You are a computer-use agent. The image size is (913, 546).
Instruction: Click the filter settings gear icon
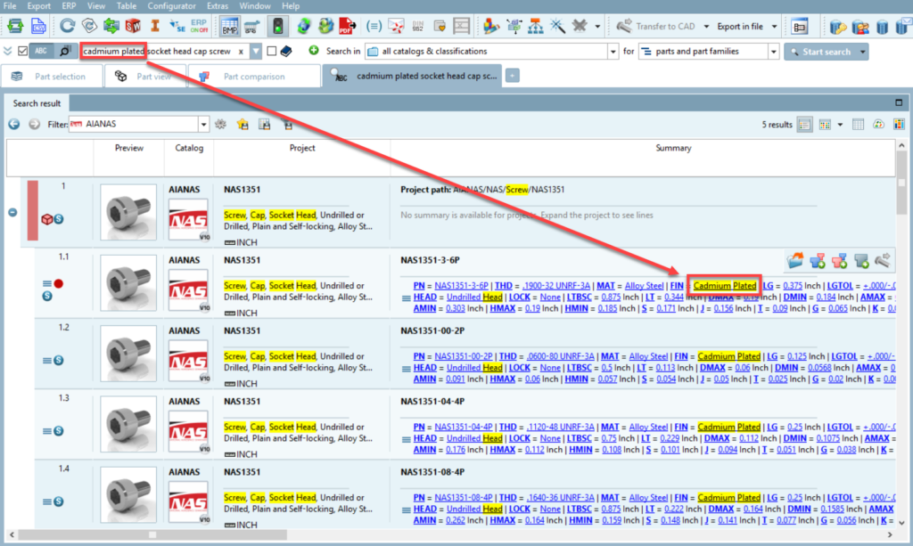pos(221,124)
